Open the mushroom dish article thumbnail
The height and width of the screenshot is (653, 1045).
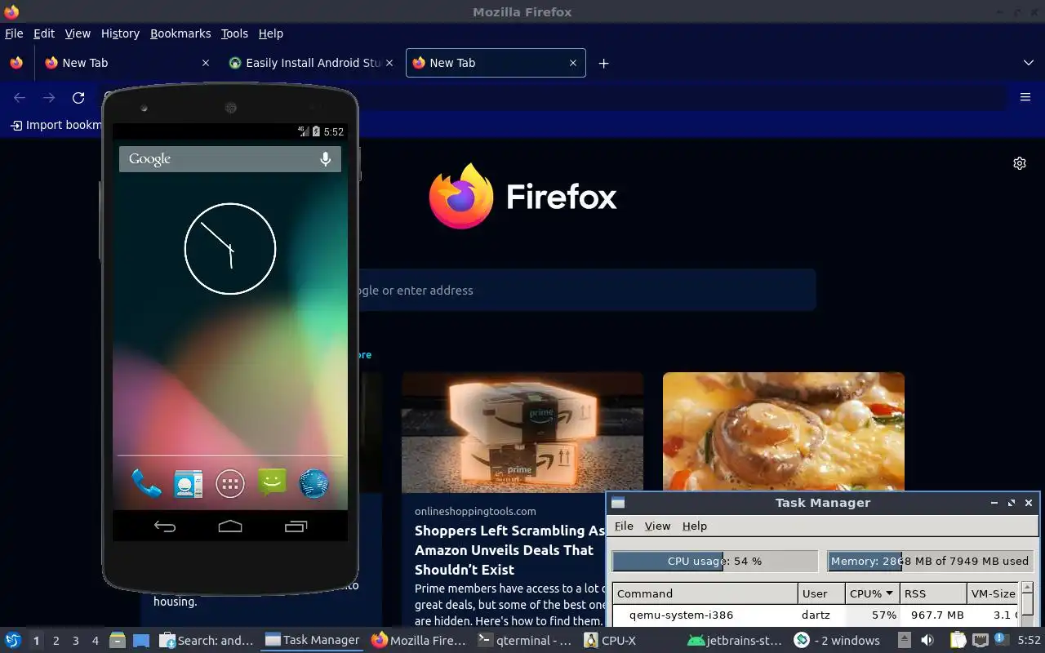pyautogui.click(x=784, y=433)
